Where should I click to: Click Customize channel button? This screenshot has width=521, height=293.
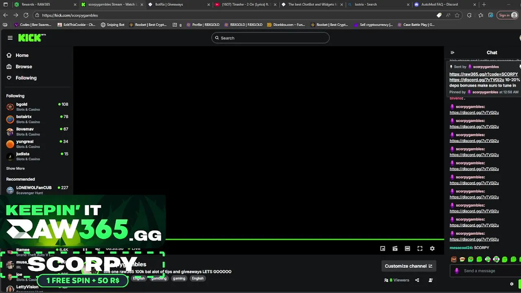coord(409,266)
